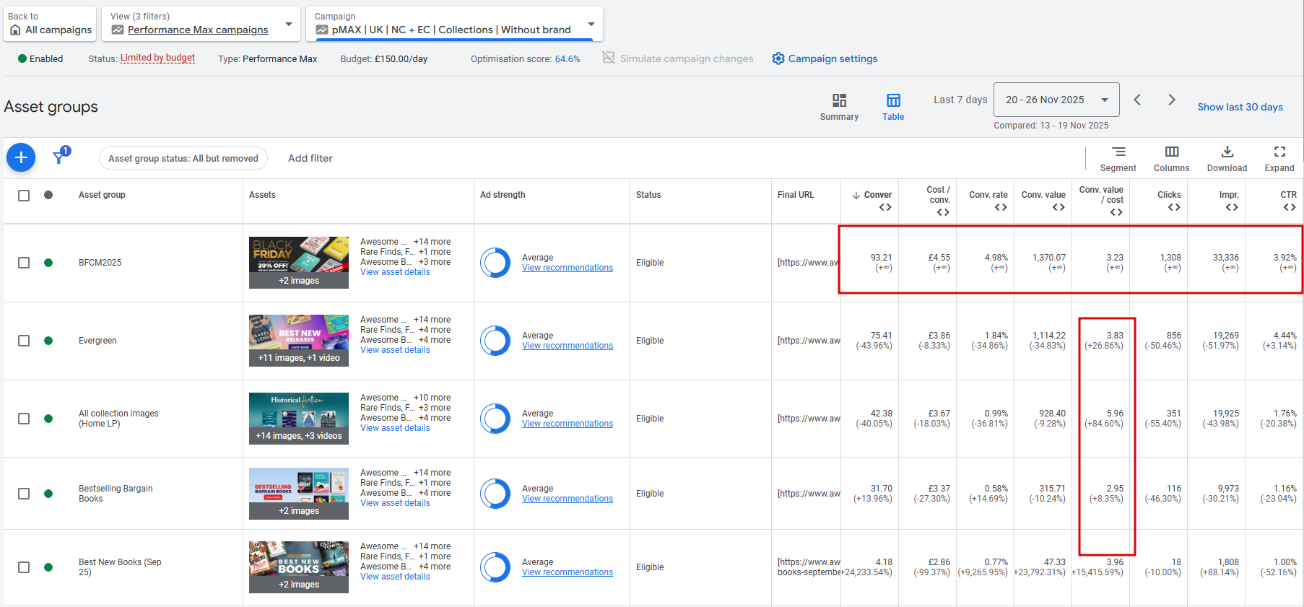The width and height of the screenshot is (1304, 607).
Task: Open Best New Books asset thumbnail
Action: click(x=299, y=567)
